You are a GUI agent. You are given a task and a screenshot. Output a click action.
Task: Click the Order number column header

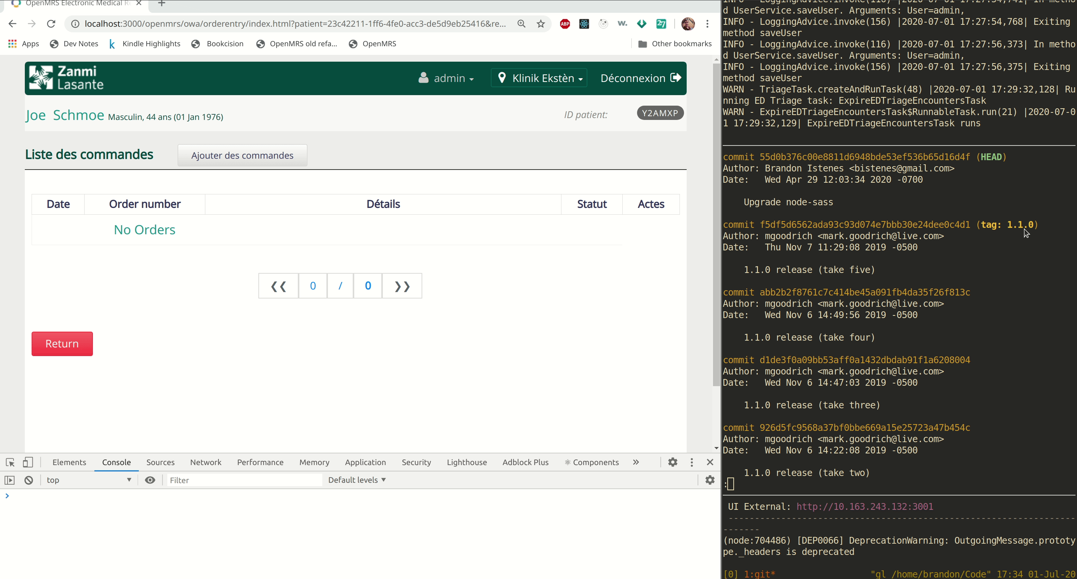pos(145,204)
